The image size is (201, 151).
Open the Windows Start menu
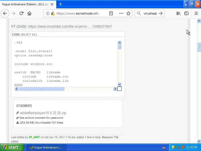(12, 147)
